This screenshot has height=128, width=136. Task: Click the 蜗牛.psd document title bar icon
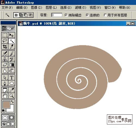click(x=21, y=23)
